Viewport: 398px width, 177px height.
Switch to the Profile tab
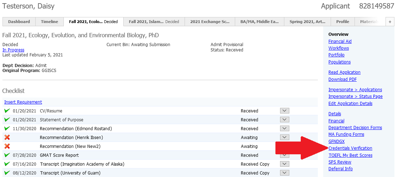(343, 22)
